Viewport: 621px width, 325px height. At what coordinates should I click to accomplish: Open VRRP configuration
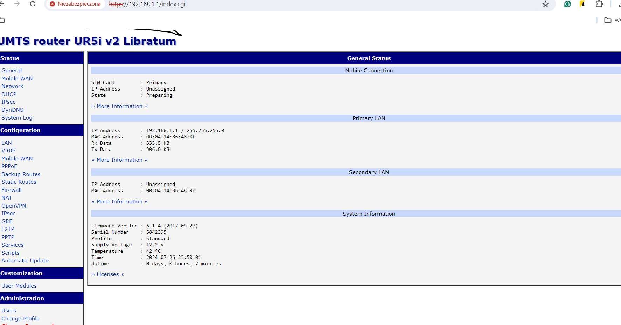pyautogui.click(x=8, y=151)
